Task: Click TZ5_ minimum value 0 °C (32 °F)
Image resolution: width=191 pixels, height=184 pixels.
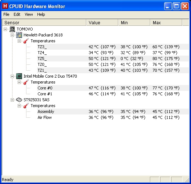Action: click(x=132, y=59)
